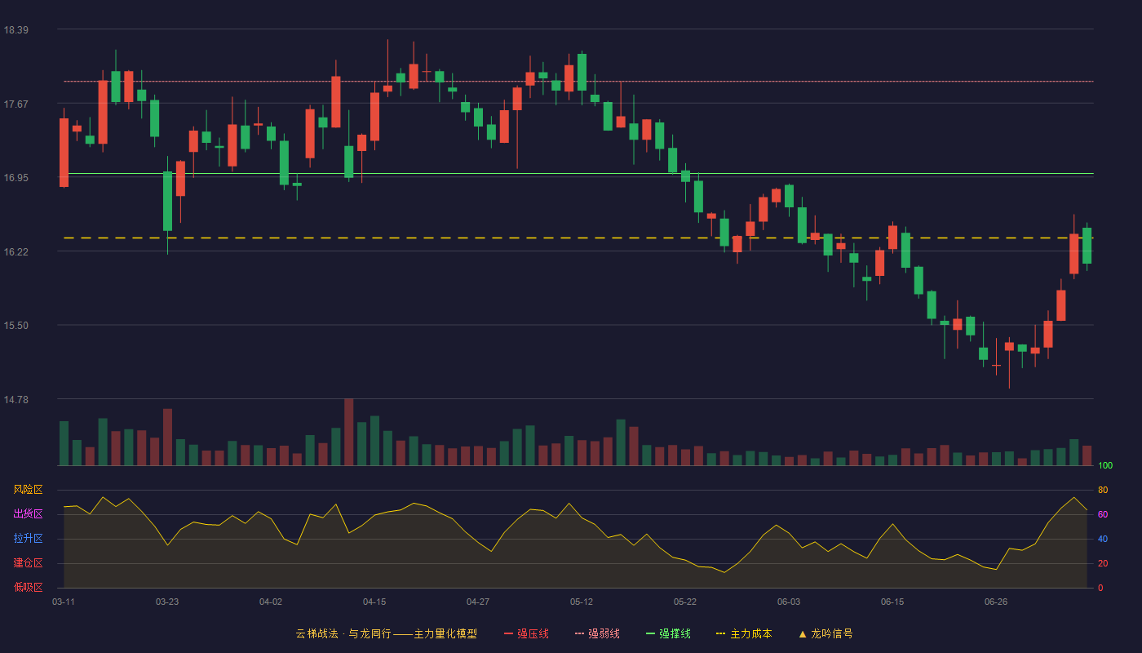The image size is (1142, 653).
Task: Click the 03-11 date label
Action: [64, 602]
